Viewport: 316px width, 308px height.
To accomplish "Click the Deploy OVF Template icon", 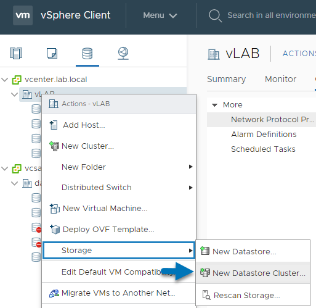I will click(55, 230).
